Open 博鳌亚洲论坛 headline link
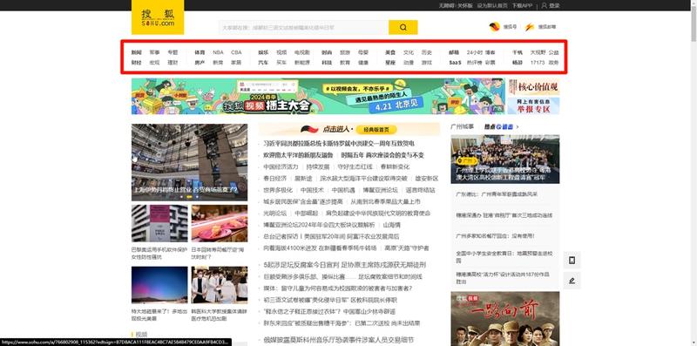 380,190
